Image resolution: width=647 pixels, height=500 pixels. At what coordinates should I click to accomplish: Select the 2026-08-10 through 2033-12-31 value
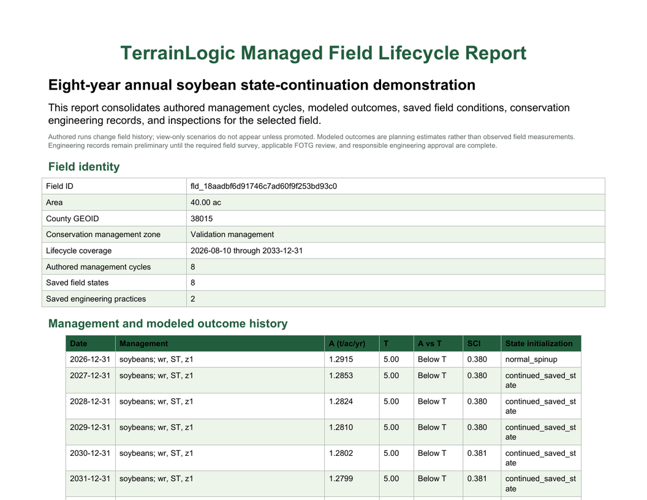pyautogui.click(x=246, y=251)
